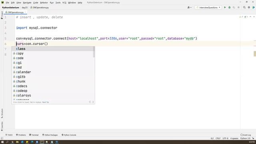Open the Refactor menu
Viewport: 256px width, 144px height.
click(44, 3)
